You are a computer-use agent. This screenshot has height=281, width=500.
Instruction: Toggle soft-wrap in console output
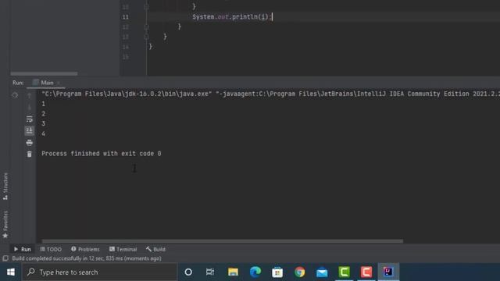coord(30,119)
